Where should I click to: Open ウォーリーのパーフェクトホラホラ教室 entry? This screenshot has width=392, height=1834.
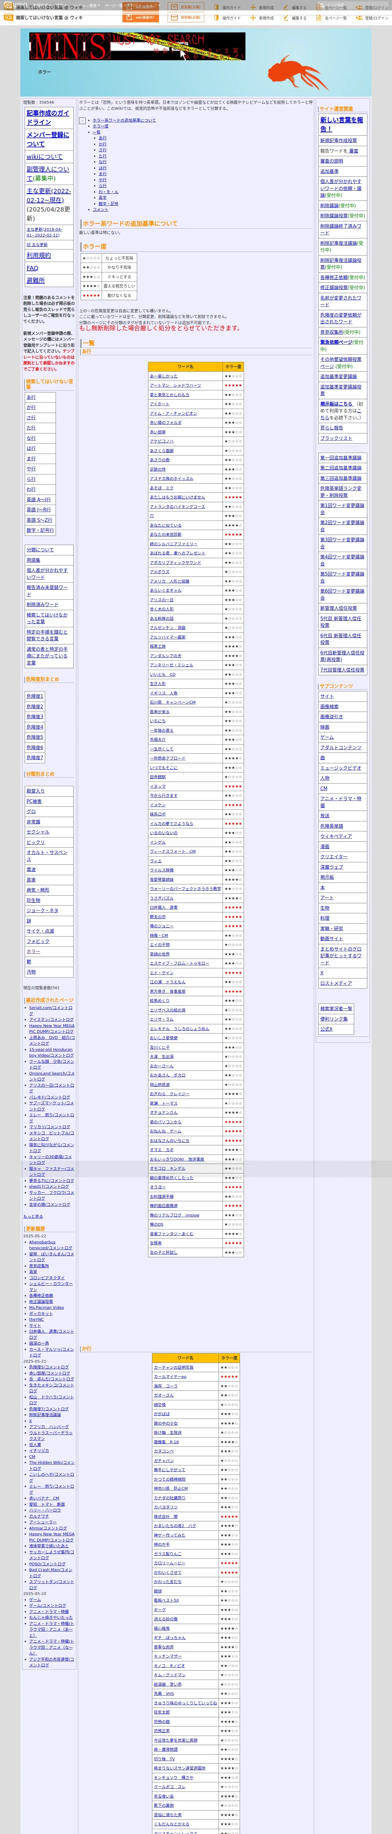tap(185, 889)
